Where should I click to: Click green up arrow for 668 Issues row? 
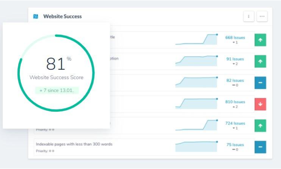pyautogui.click(x=260, y=40)
